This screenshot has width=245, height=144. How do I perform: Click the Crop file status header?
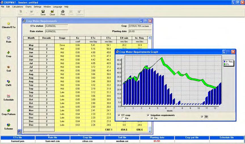pyautogui.click(x=87, y=137)
